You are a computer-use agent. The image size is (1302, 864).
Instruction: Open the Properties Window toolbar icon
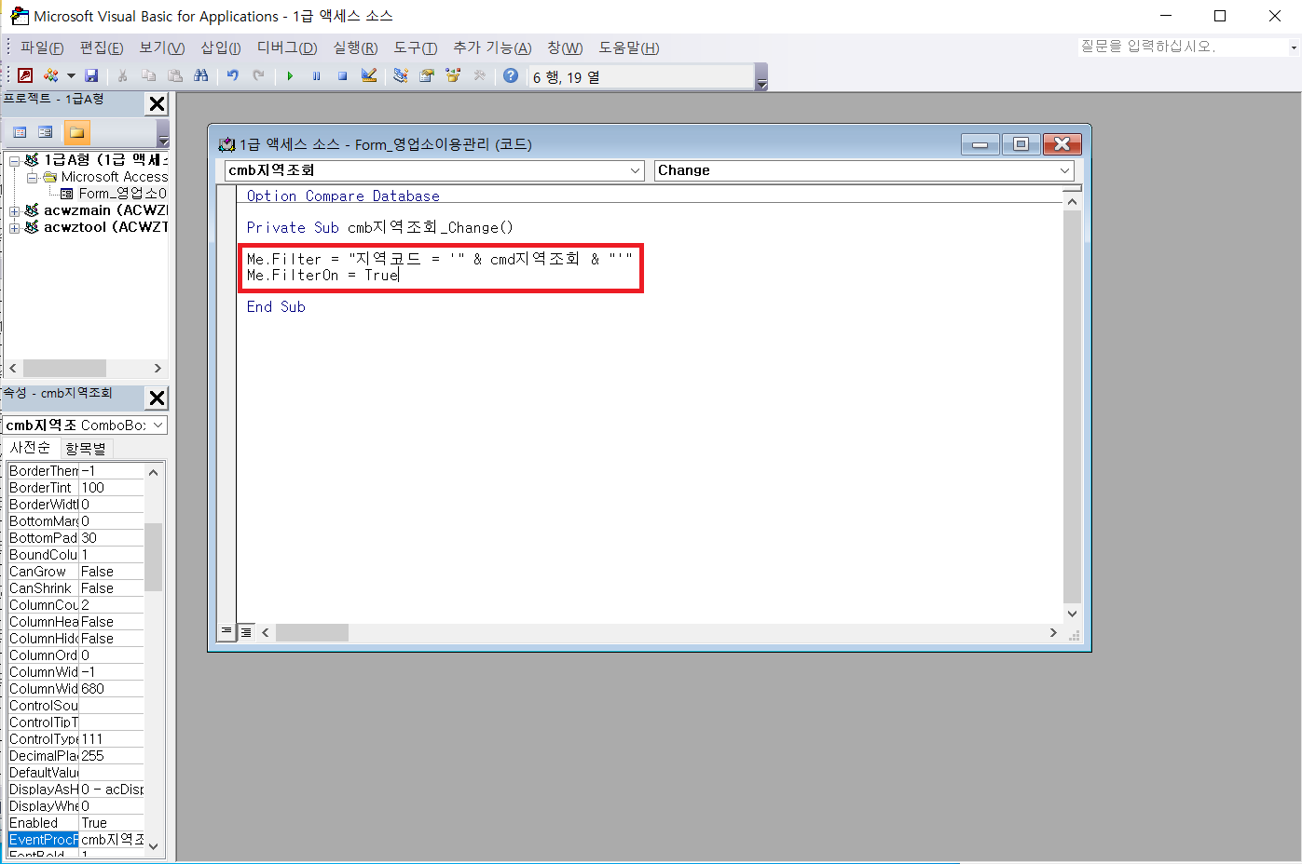[427, 75]
